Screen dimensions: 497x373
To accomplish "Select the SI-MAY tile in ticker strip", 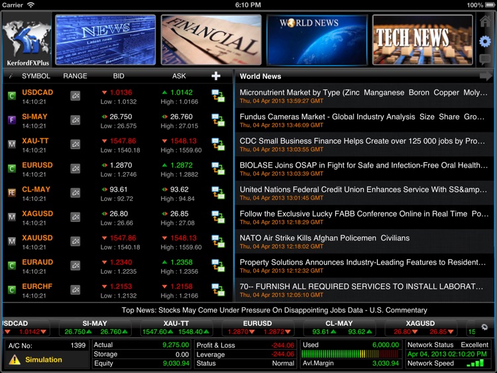I will [x=95, y=328].
